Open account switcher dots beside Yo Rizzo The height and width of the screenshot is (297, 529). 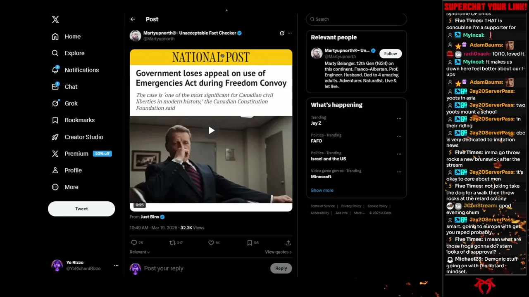116,266
